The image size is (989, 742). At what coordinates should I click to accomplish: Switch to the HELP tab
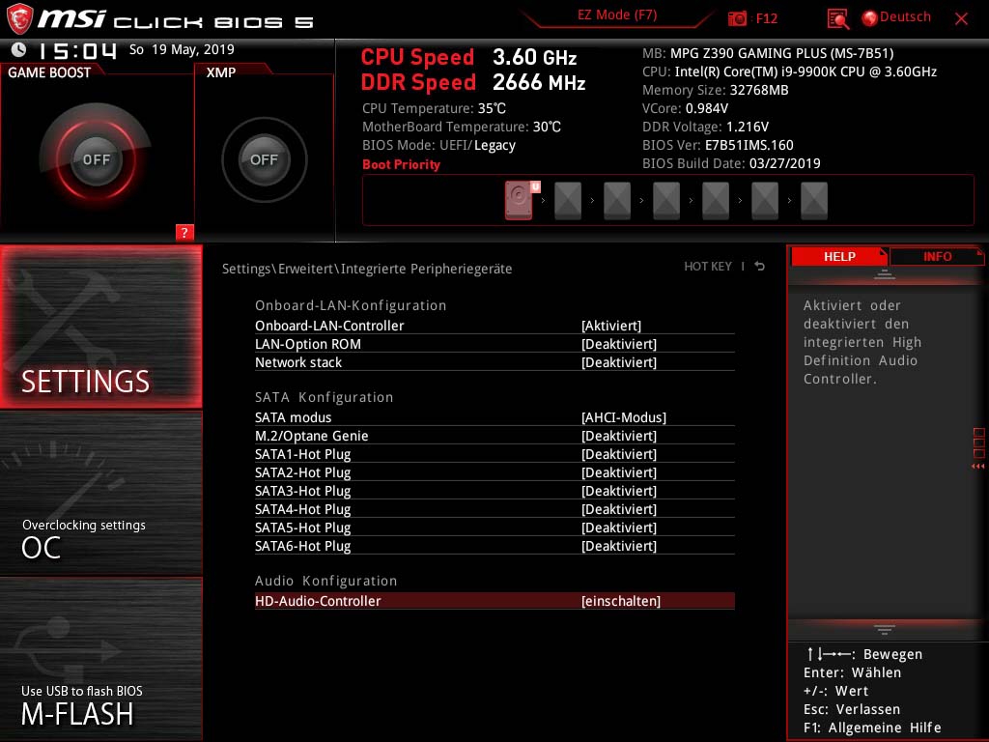(839, 257)
